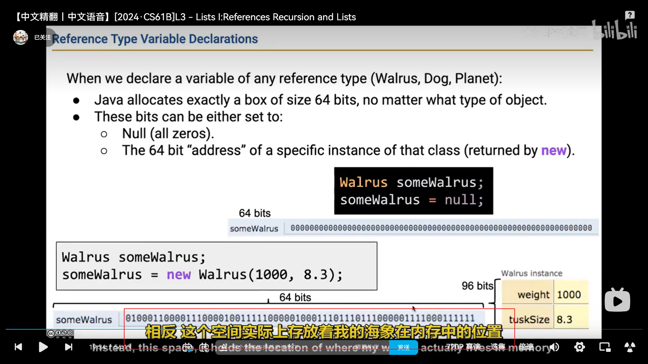Viewport: 648px width, 364px height.
Task: Click the uploader avatar
Action: pyautogui.click(x=21, y=37)
